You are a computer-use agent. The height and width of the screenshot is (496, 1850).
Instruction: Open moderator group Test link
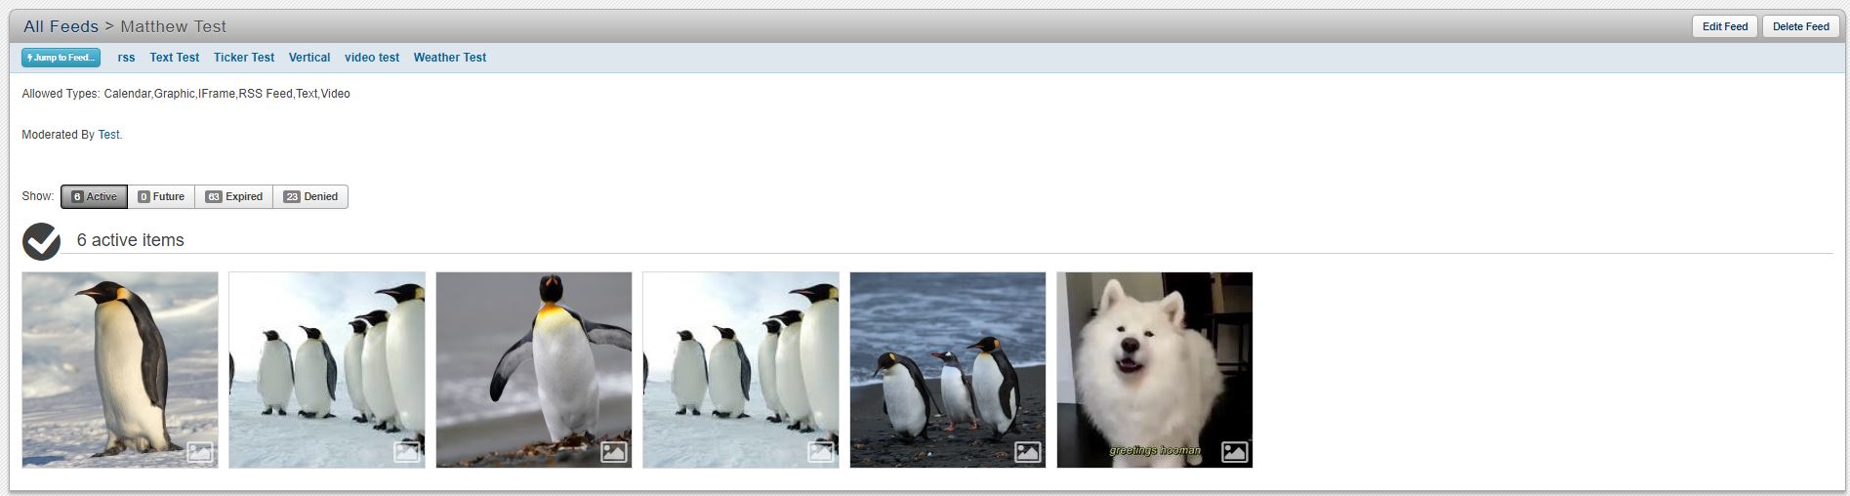tap(108, 135)
